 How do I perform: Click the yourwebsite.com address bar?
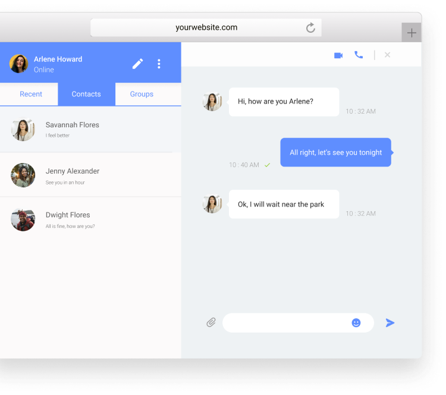tap(206, 27)
